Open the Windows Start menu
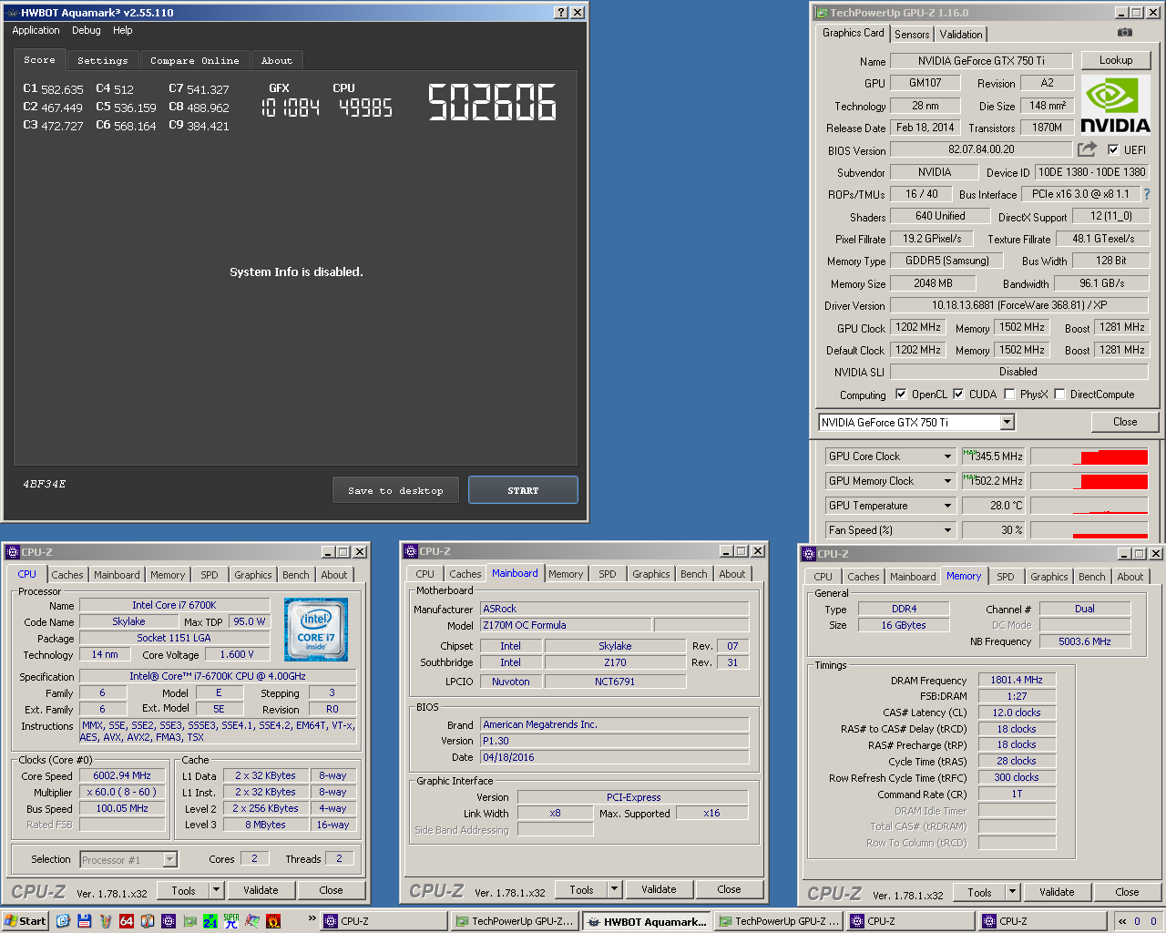 (25, 921)
